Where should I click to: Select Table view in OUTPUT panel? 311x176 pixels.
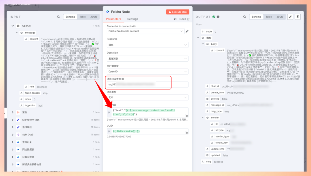[269, 17]
